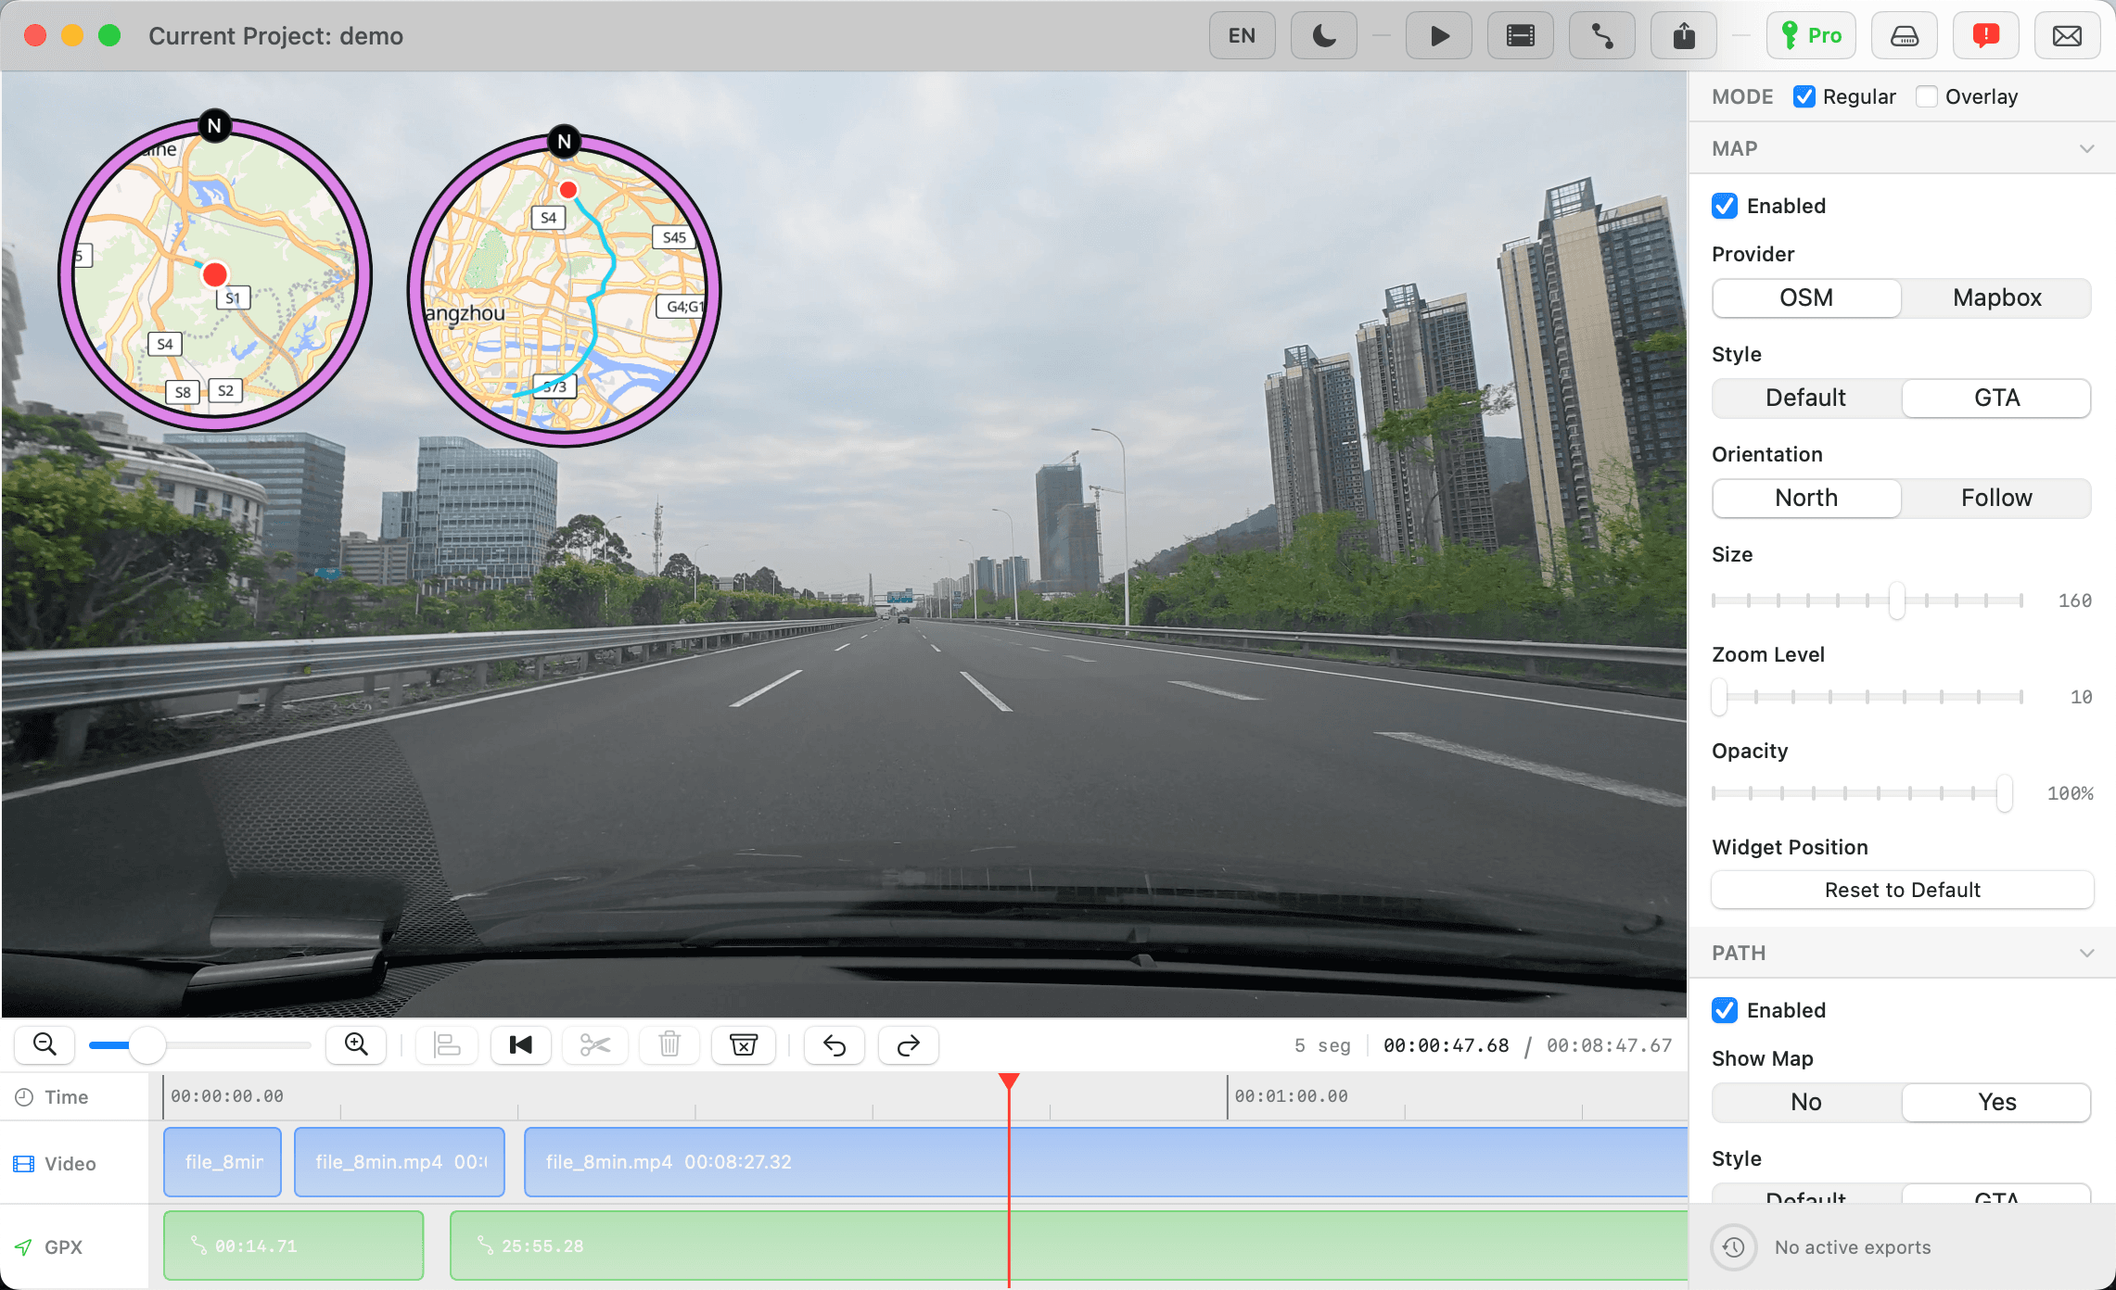Open Pro license key button

tap(1811, 36)
